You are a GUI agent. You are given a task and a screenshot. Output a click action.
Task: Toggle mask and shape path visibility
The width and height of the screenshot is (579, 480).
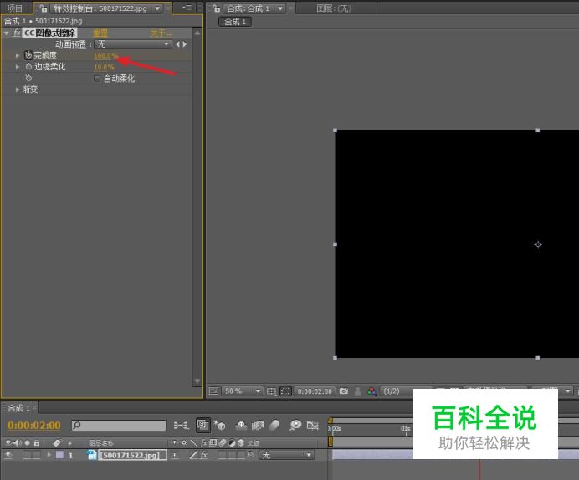tap(285, 391)
